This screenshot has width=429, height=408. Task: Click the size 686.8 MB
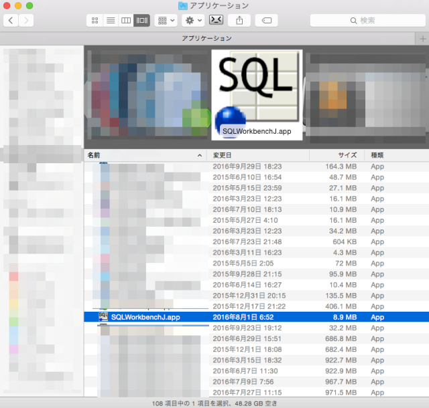[341, 338]
